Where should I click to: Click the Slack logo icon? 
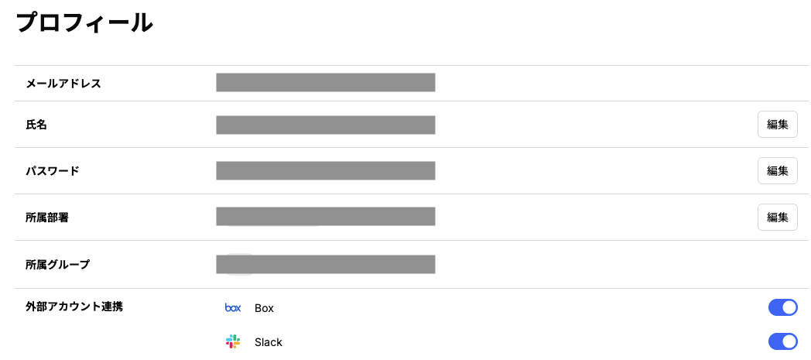[233, 342]
